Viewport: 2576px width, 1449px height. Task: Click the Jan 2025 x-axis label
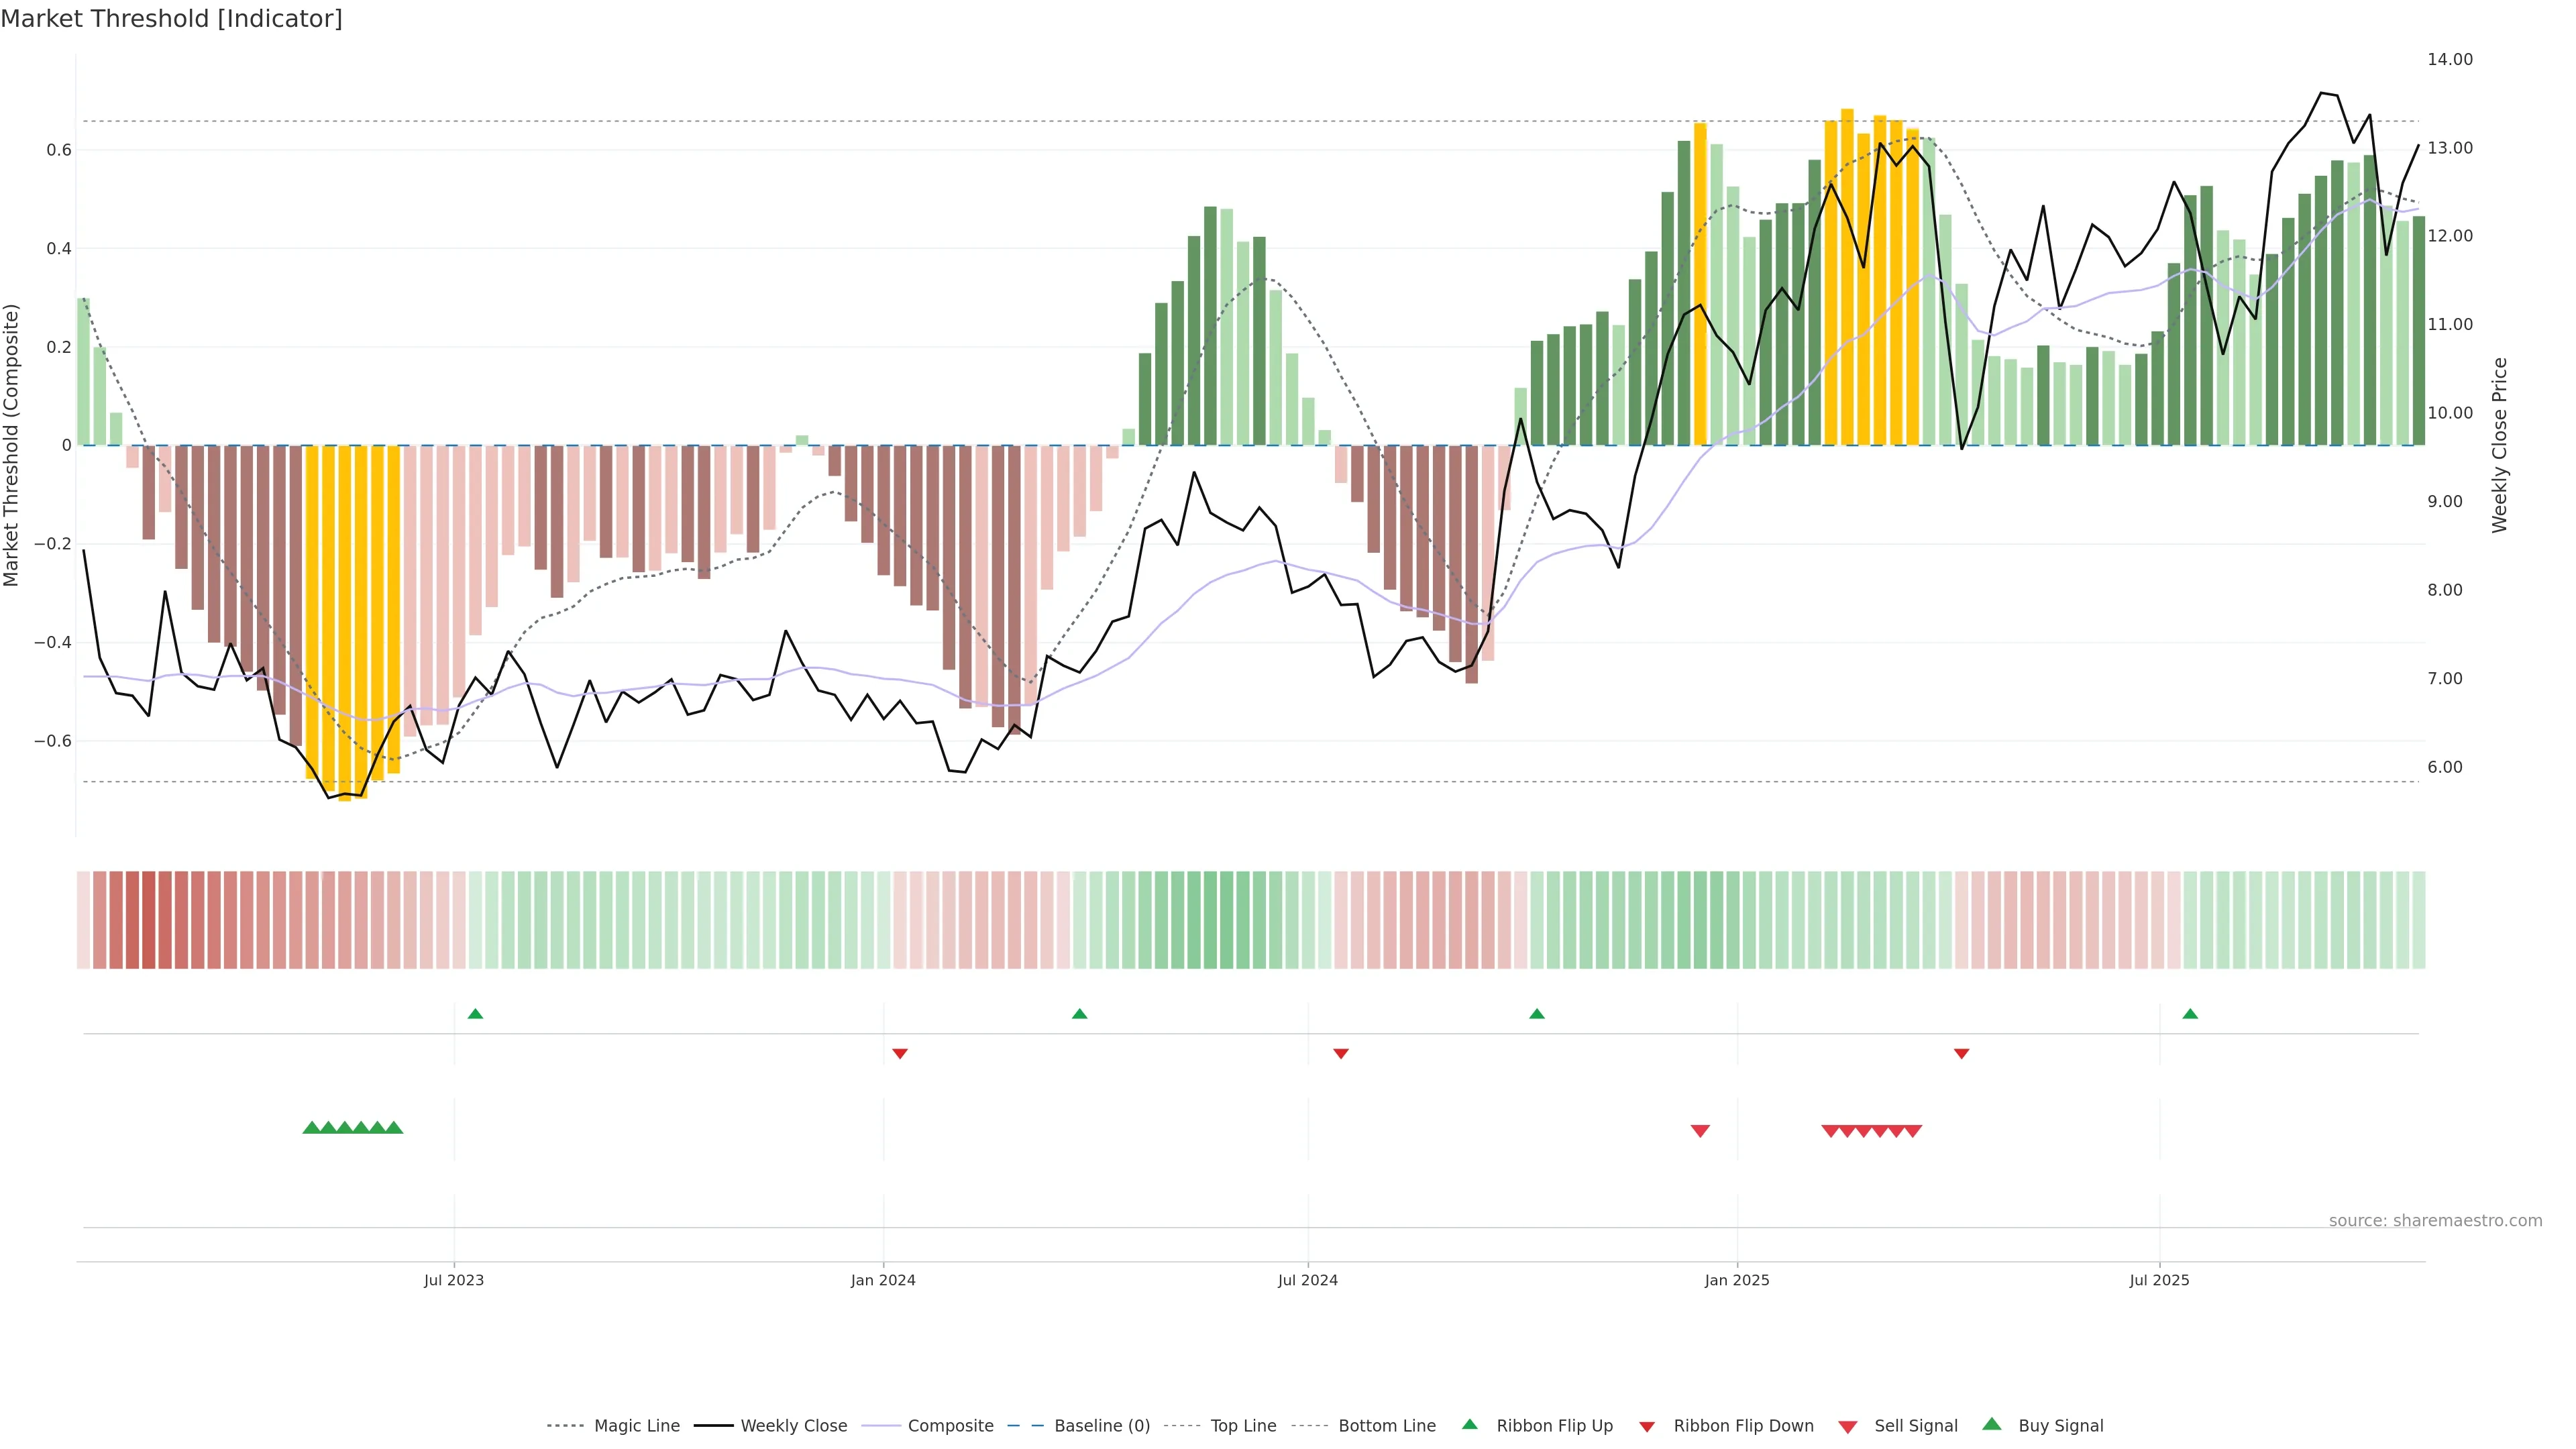[1736, 1280]
